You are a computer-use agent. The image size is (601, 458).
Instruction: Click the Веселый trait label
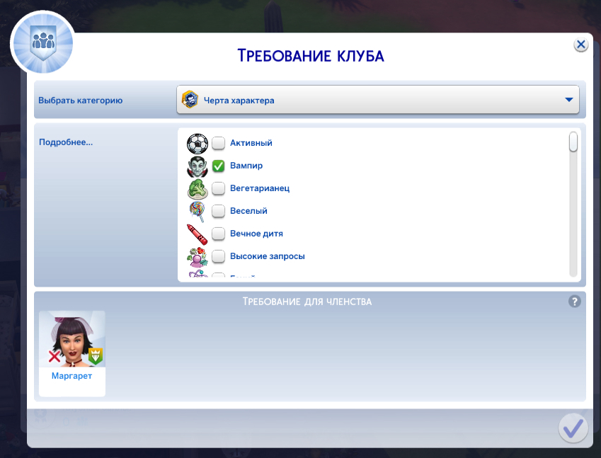[248, 211]
